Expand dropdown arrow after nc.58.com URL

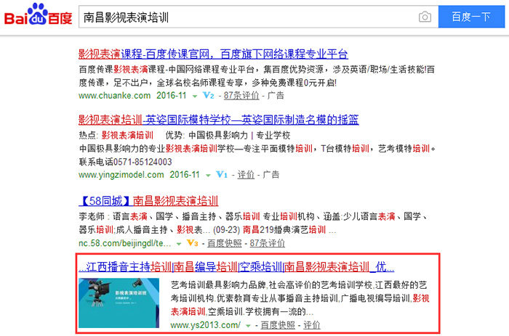179,244
